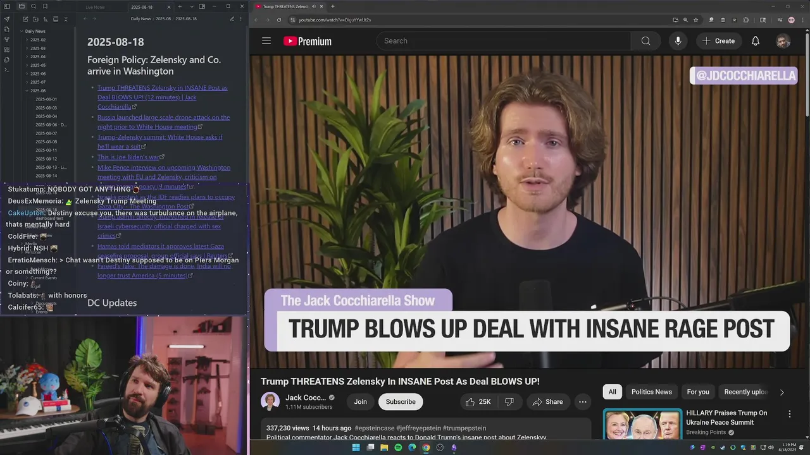Search with voice microphone button

[678, 41]
